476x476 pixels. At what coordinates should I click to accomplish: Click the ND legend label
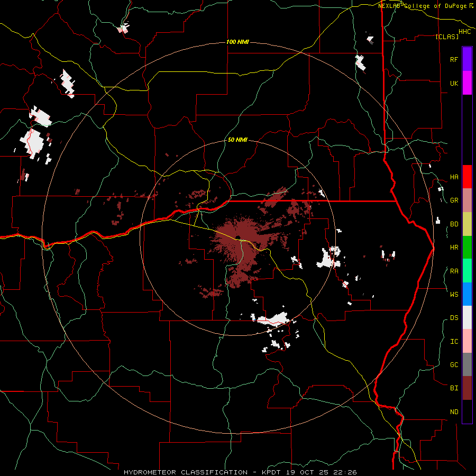[454, 412]
